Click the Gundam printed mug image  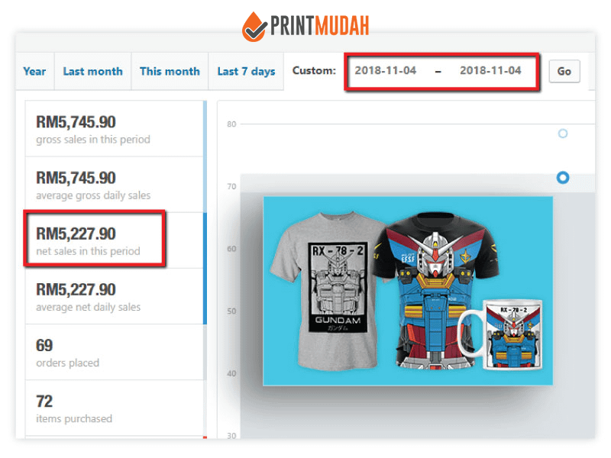click(502, 334)
